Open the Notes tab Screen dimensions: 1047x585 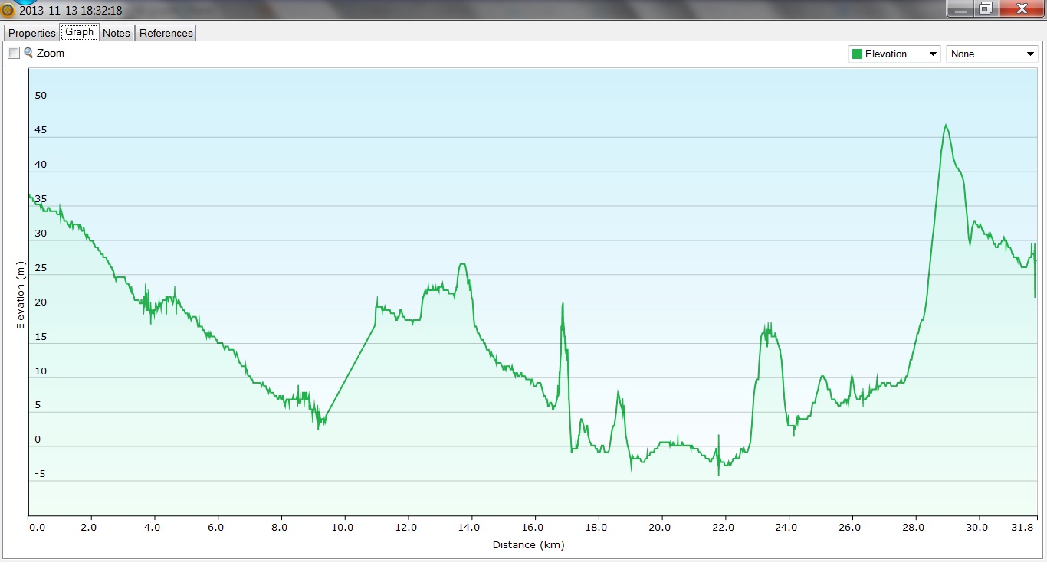(117, 33)
